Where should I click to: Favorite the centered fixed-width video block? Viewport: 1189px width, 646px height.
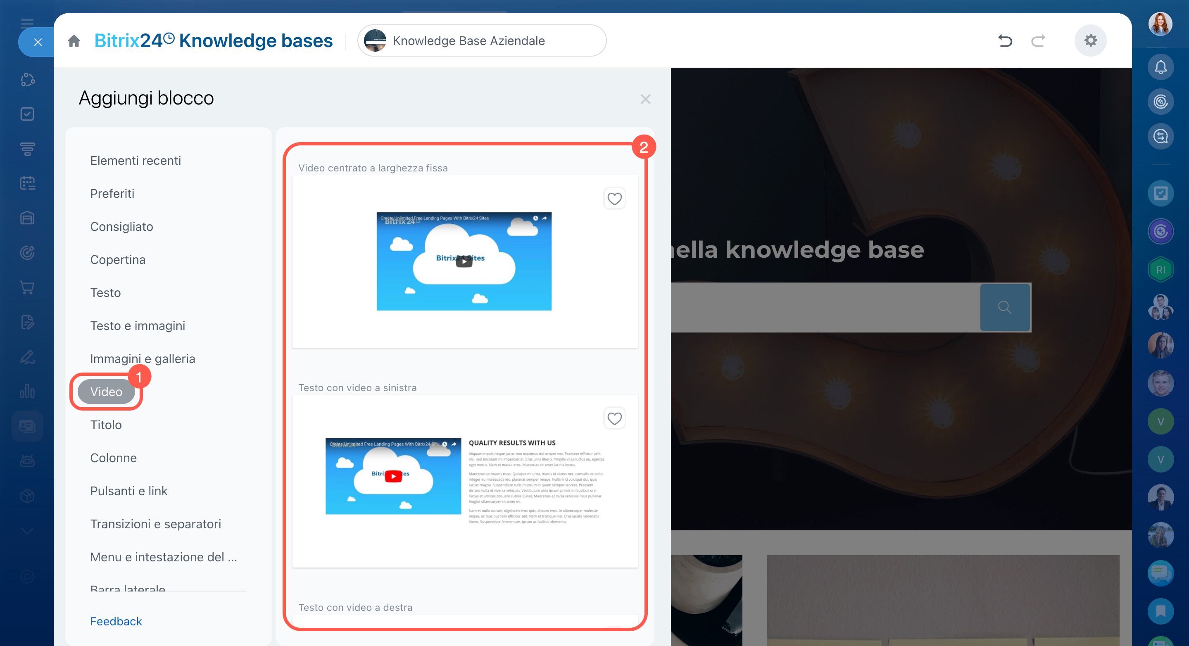coord(614,199)
